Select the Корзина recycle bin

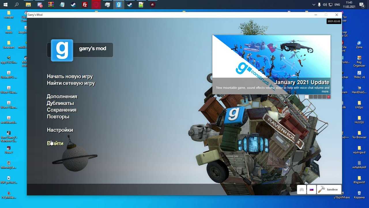[359, 195]
